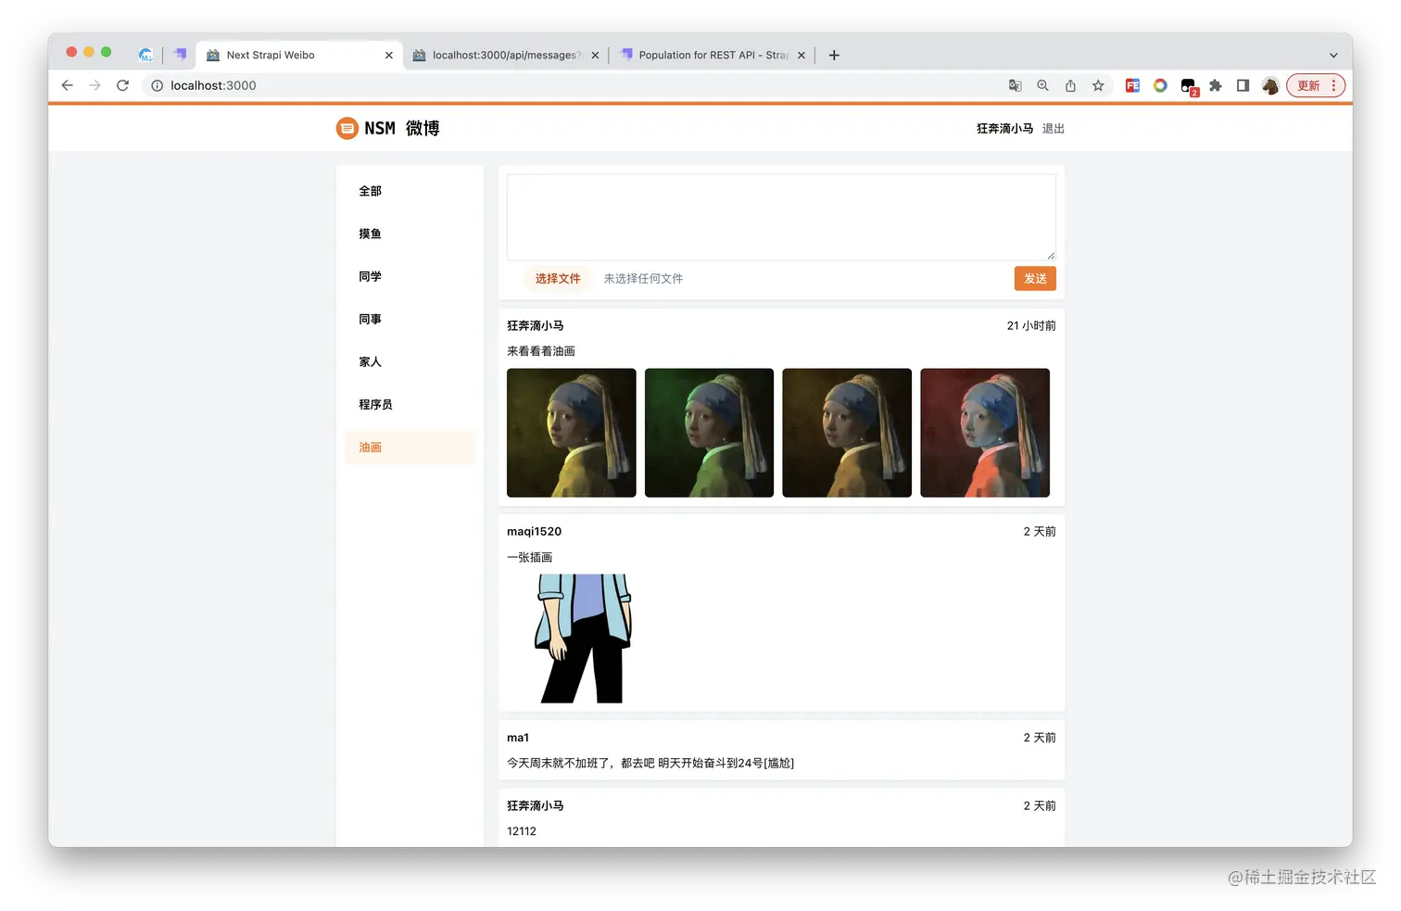Open a new browser tab
1401x911 pixels.
(x=834, y=55)
